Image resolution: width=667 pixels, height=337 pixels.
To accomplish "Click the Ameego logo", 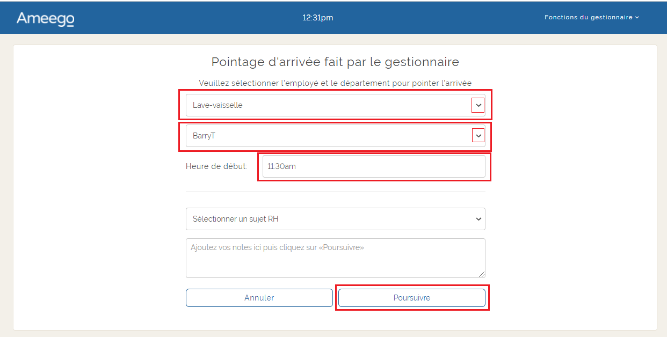I will click(45, 18).
